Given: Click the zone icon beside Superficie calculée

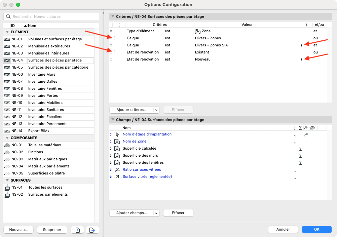Looking at the screenshot, I should click(x=117, y=149).
